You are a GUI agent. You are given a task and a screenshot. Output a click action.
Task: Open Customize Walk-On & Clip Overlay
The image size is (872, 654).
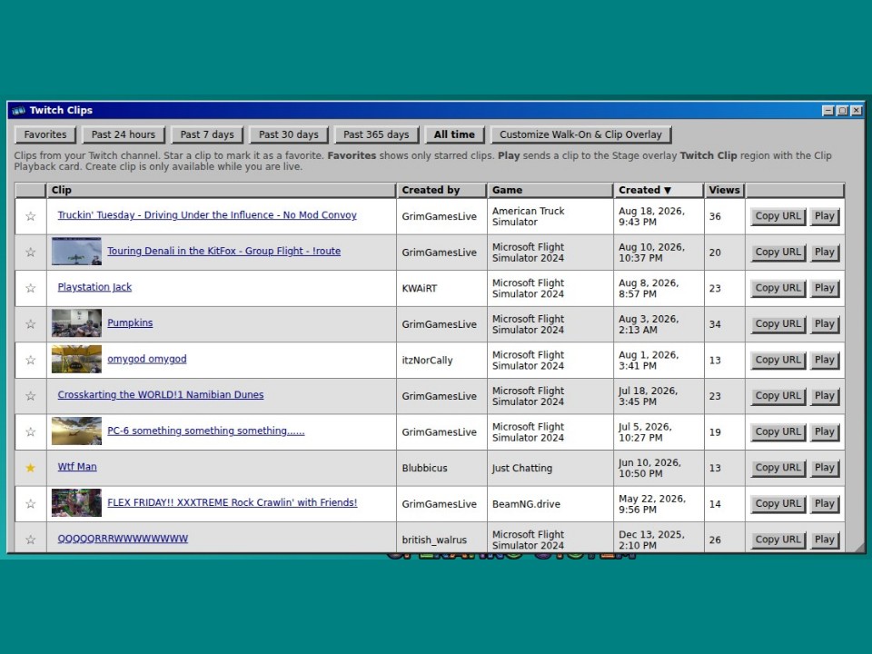tap(580, 134)
